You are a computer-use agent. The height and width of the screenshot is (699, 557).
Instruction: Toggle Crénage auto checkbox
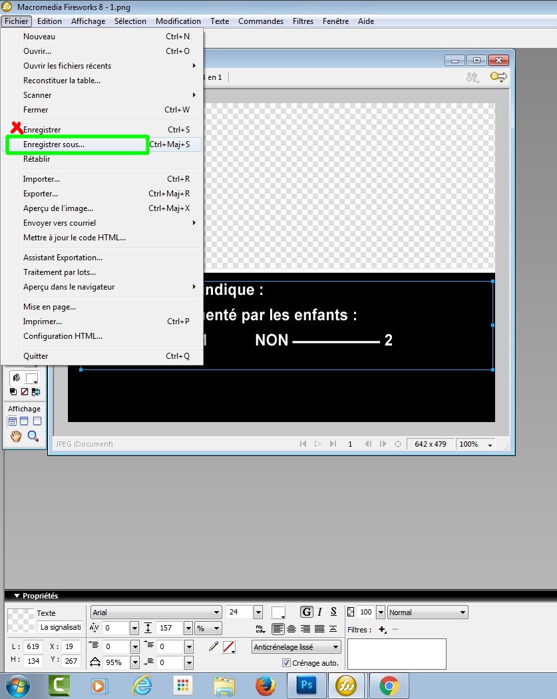coord(287,663)
